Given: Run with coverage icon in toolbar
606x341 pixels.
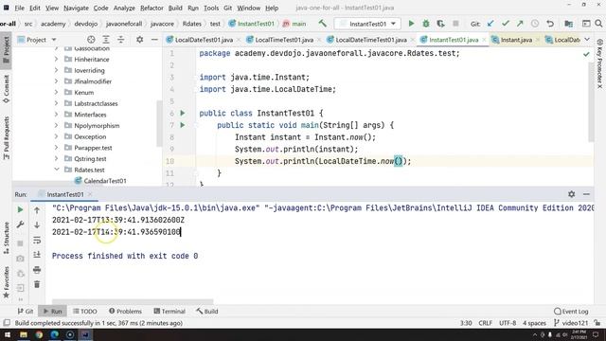Looking at the screenshot, I should tap(440, 24).
